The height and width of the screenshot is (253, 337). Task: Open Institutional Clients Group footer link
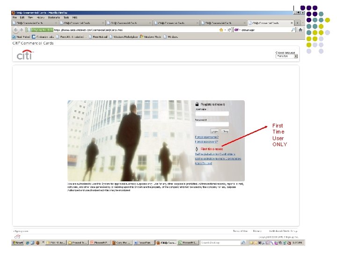[283, 231]
